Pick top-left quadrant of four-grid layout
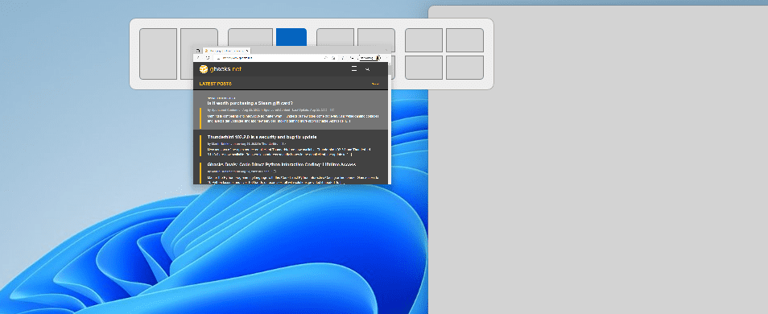 click(x=423, y=39)
